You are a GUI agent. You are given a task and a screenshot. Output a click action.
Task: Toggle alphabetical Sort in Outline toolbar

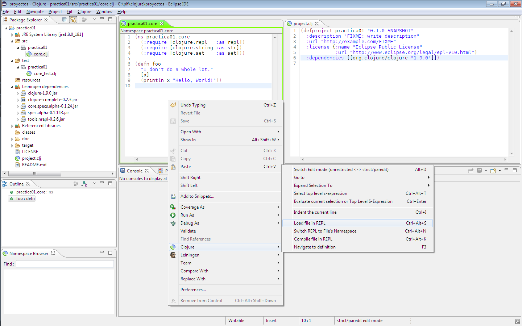pos(84,184)
